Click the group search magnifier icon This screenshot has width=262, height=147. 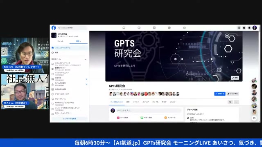tap(230, 102)
